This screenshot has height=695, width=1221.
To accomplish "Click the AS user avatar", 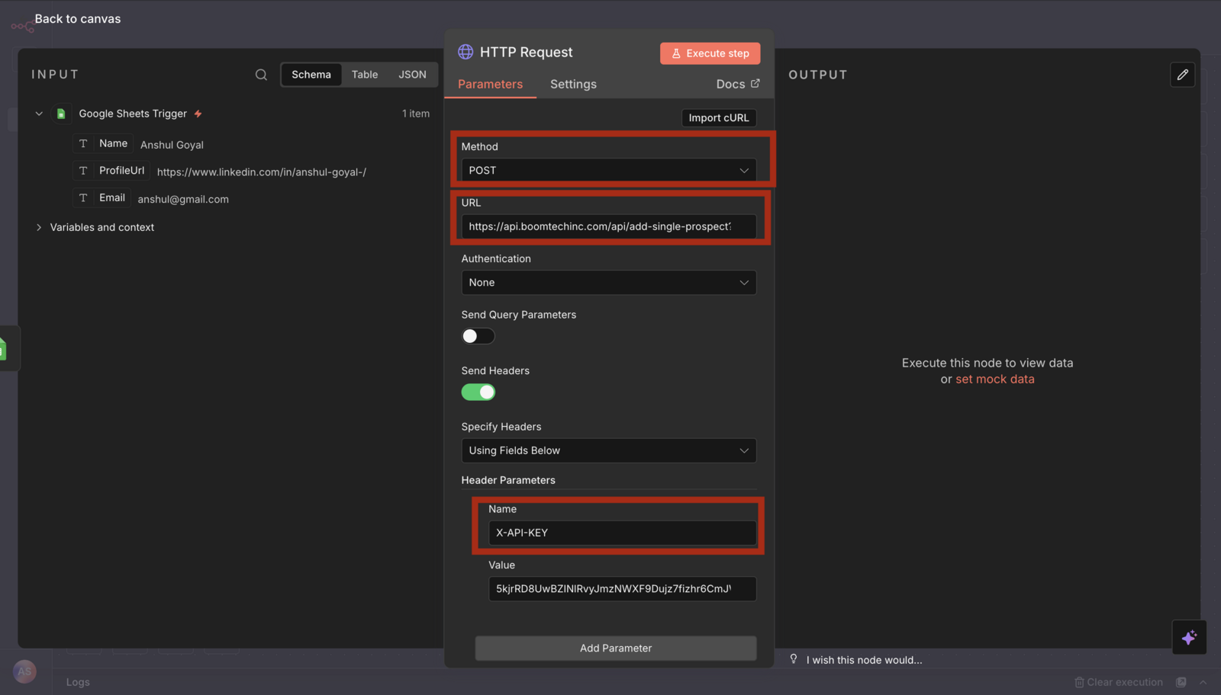I will [24, 671].
